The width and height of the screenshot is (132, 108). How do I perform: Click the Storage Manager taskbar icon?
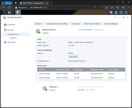click(x=18, y=12)
